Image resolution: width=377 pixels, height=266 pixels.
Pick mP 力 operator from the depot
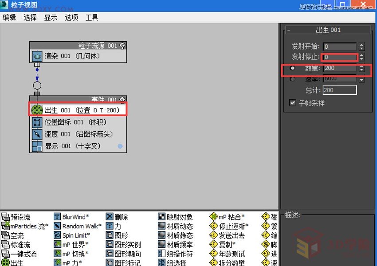[x=68, y=262]
